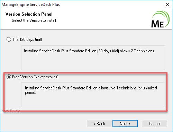Go to previous step with < Back
The width and height of the screenshot is (173, 132).
pyautogui.click(x=99, y=124)
